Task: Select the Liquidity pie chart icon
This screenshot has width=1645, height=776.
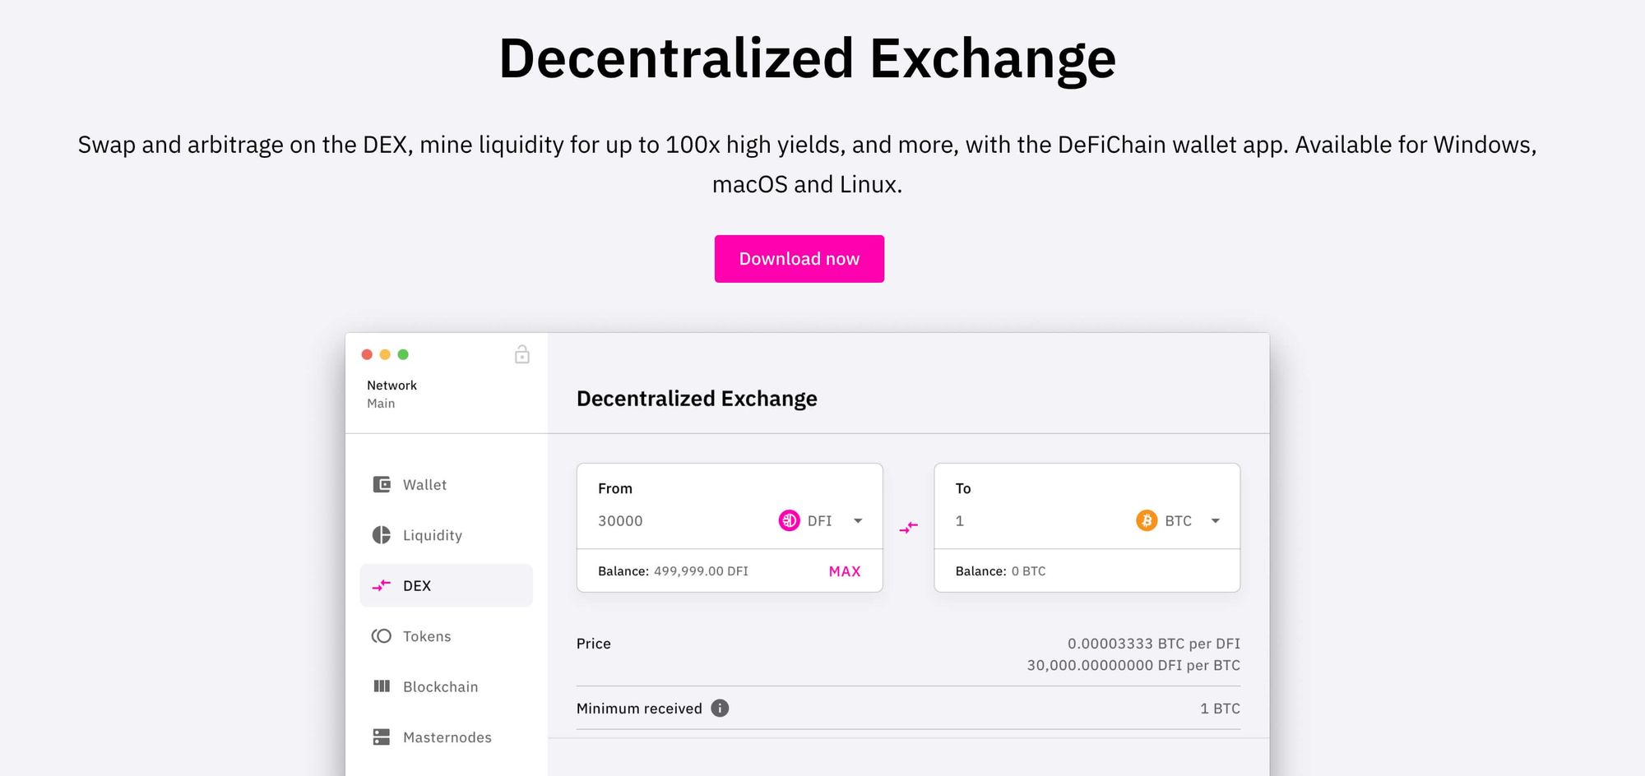Action: pyautogui.click(x=382, y=535)
